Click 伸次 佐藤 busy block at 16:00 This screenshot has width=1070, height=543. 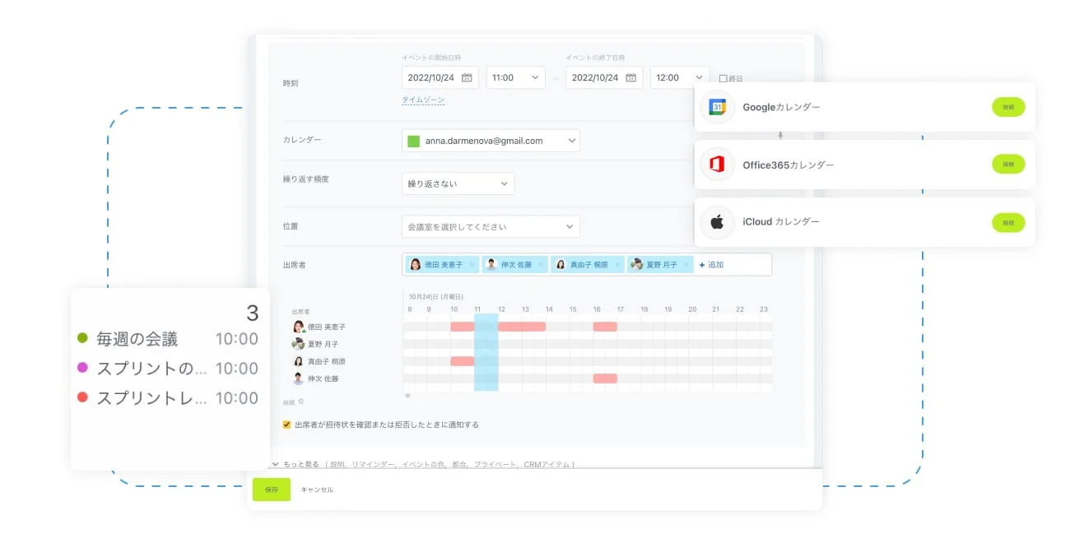(605, 378)
